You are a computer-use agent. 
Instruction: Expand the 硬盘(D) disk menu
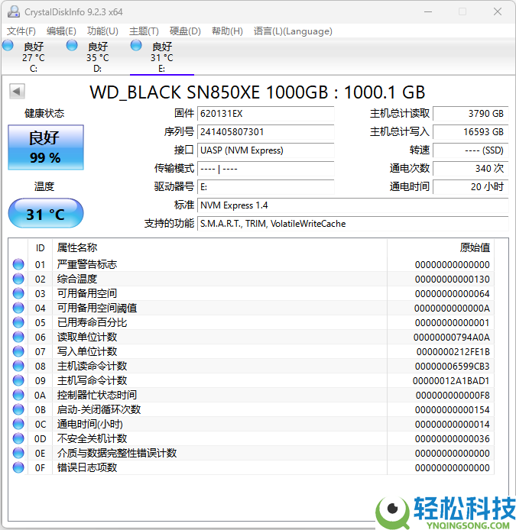185,31
